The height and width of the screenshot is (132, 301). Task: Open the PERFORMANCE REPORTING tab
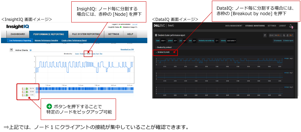click(x=48, y=34)
